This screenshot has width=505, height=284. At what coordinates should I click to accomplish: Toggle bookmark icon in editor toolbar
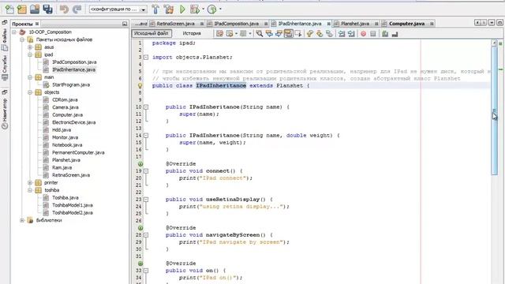pos(329,33)
